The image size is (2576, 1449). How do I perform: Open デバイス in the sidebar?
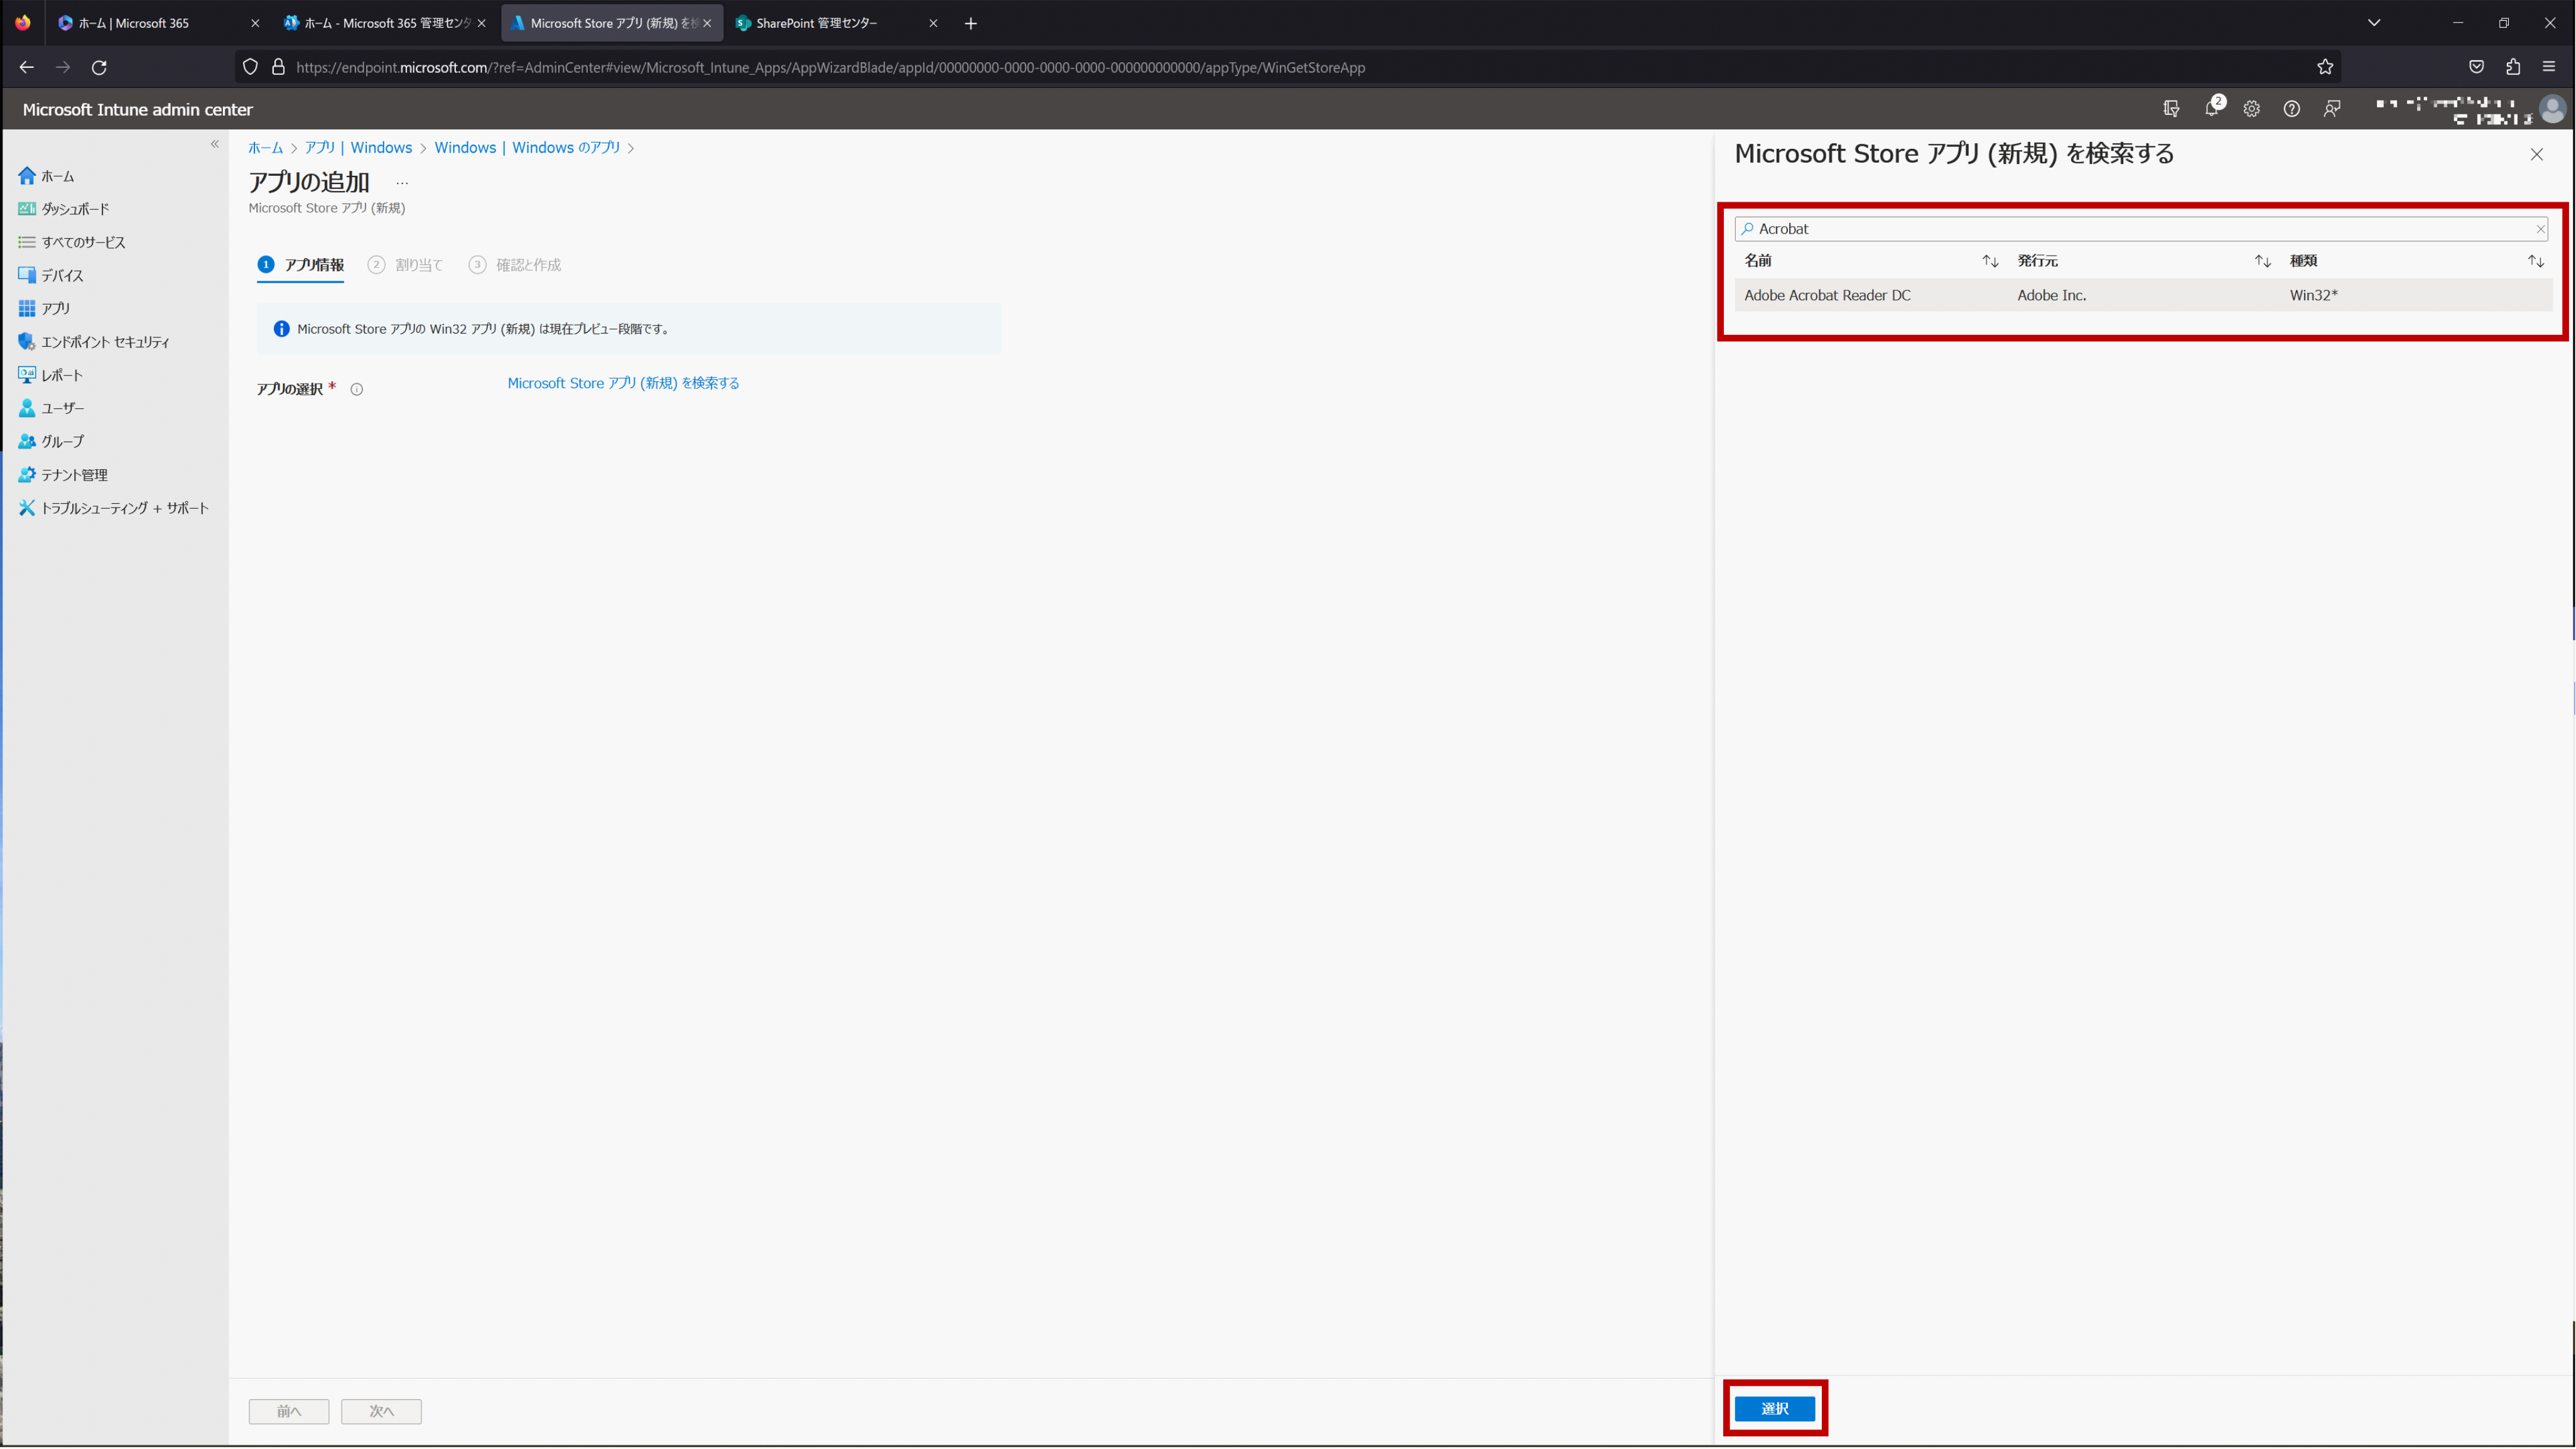coord(51,275)
